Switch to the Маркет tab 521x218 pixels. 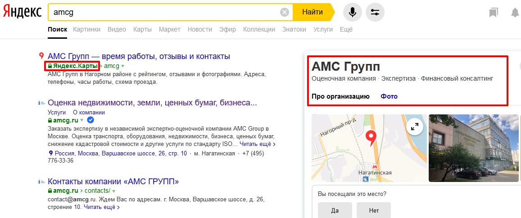click(x=170, y=29)
